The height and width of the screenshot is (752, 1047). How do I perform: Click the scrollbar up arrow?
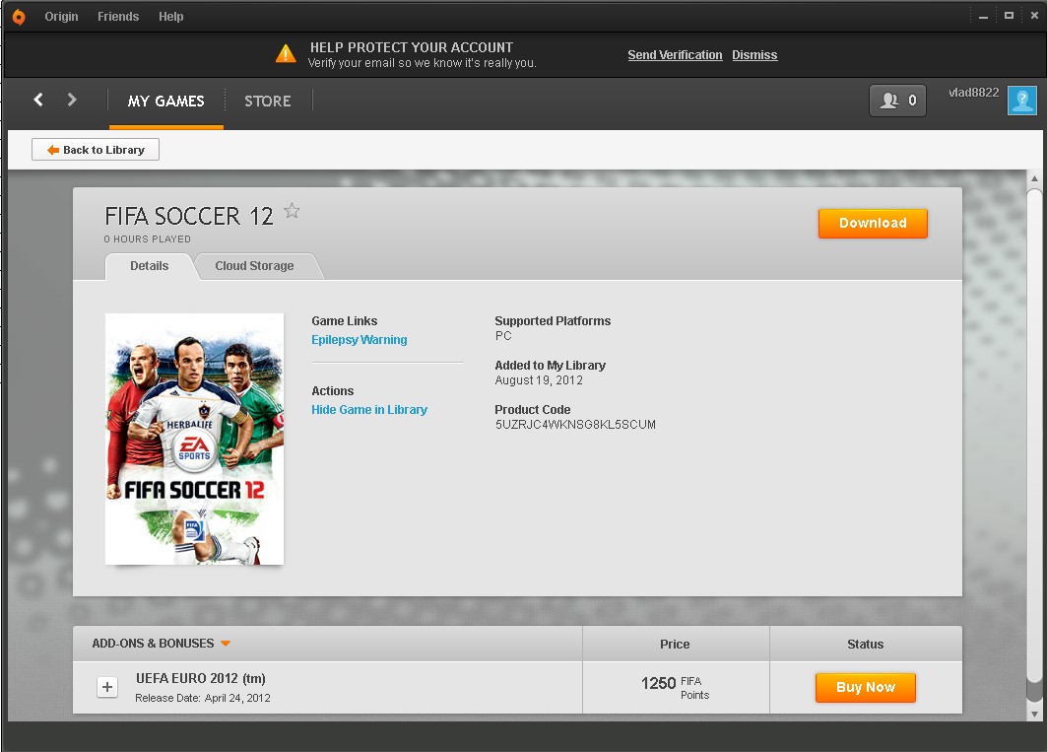1034,178
